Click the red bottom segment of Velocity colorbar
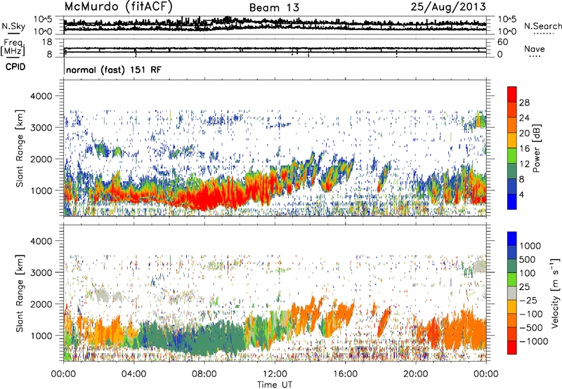 click(x=512, y=348)
